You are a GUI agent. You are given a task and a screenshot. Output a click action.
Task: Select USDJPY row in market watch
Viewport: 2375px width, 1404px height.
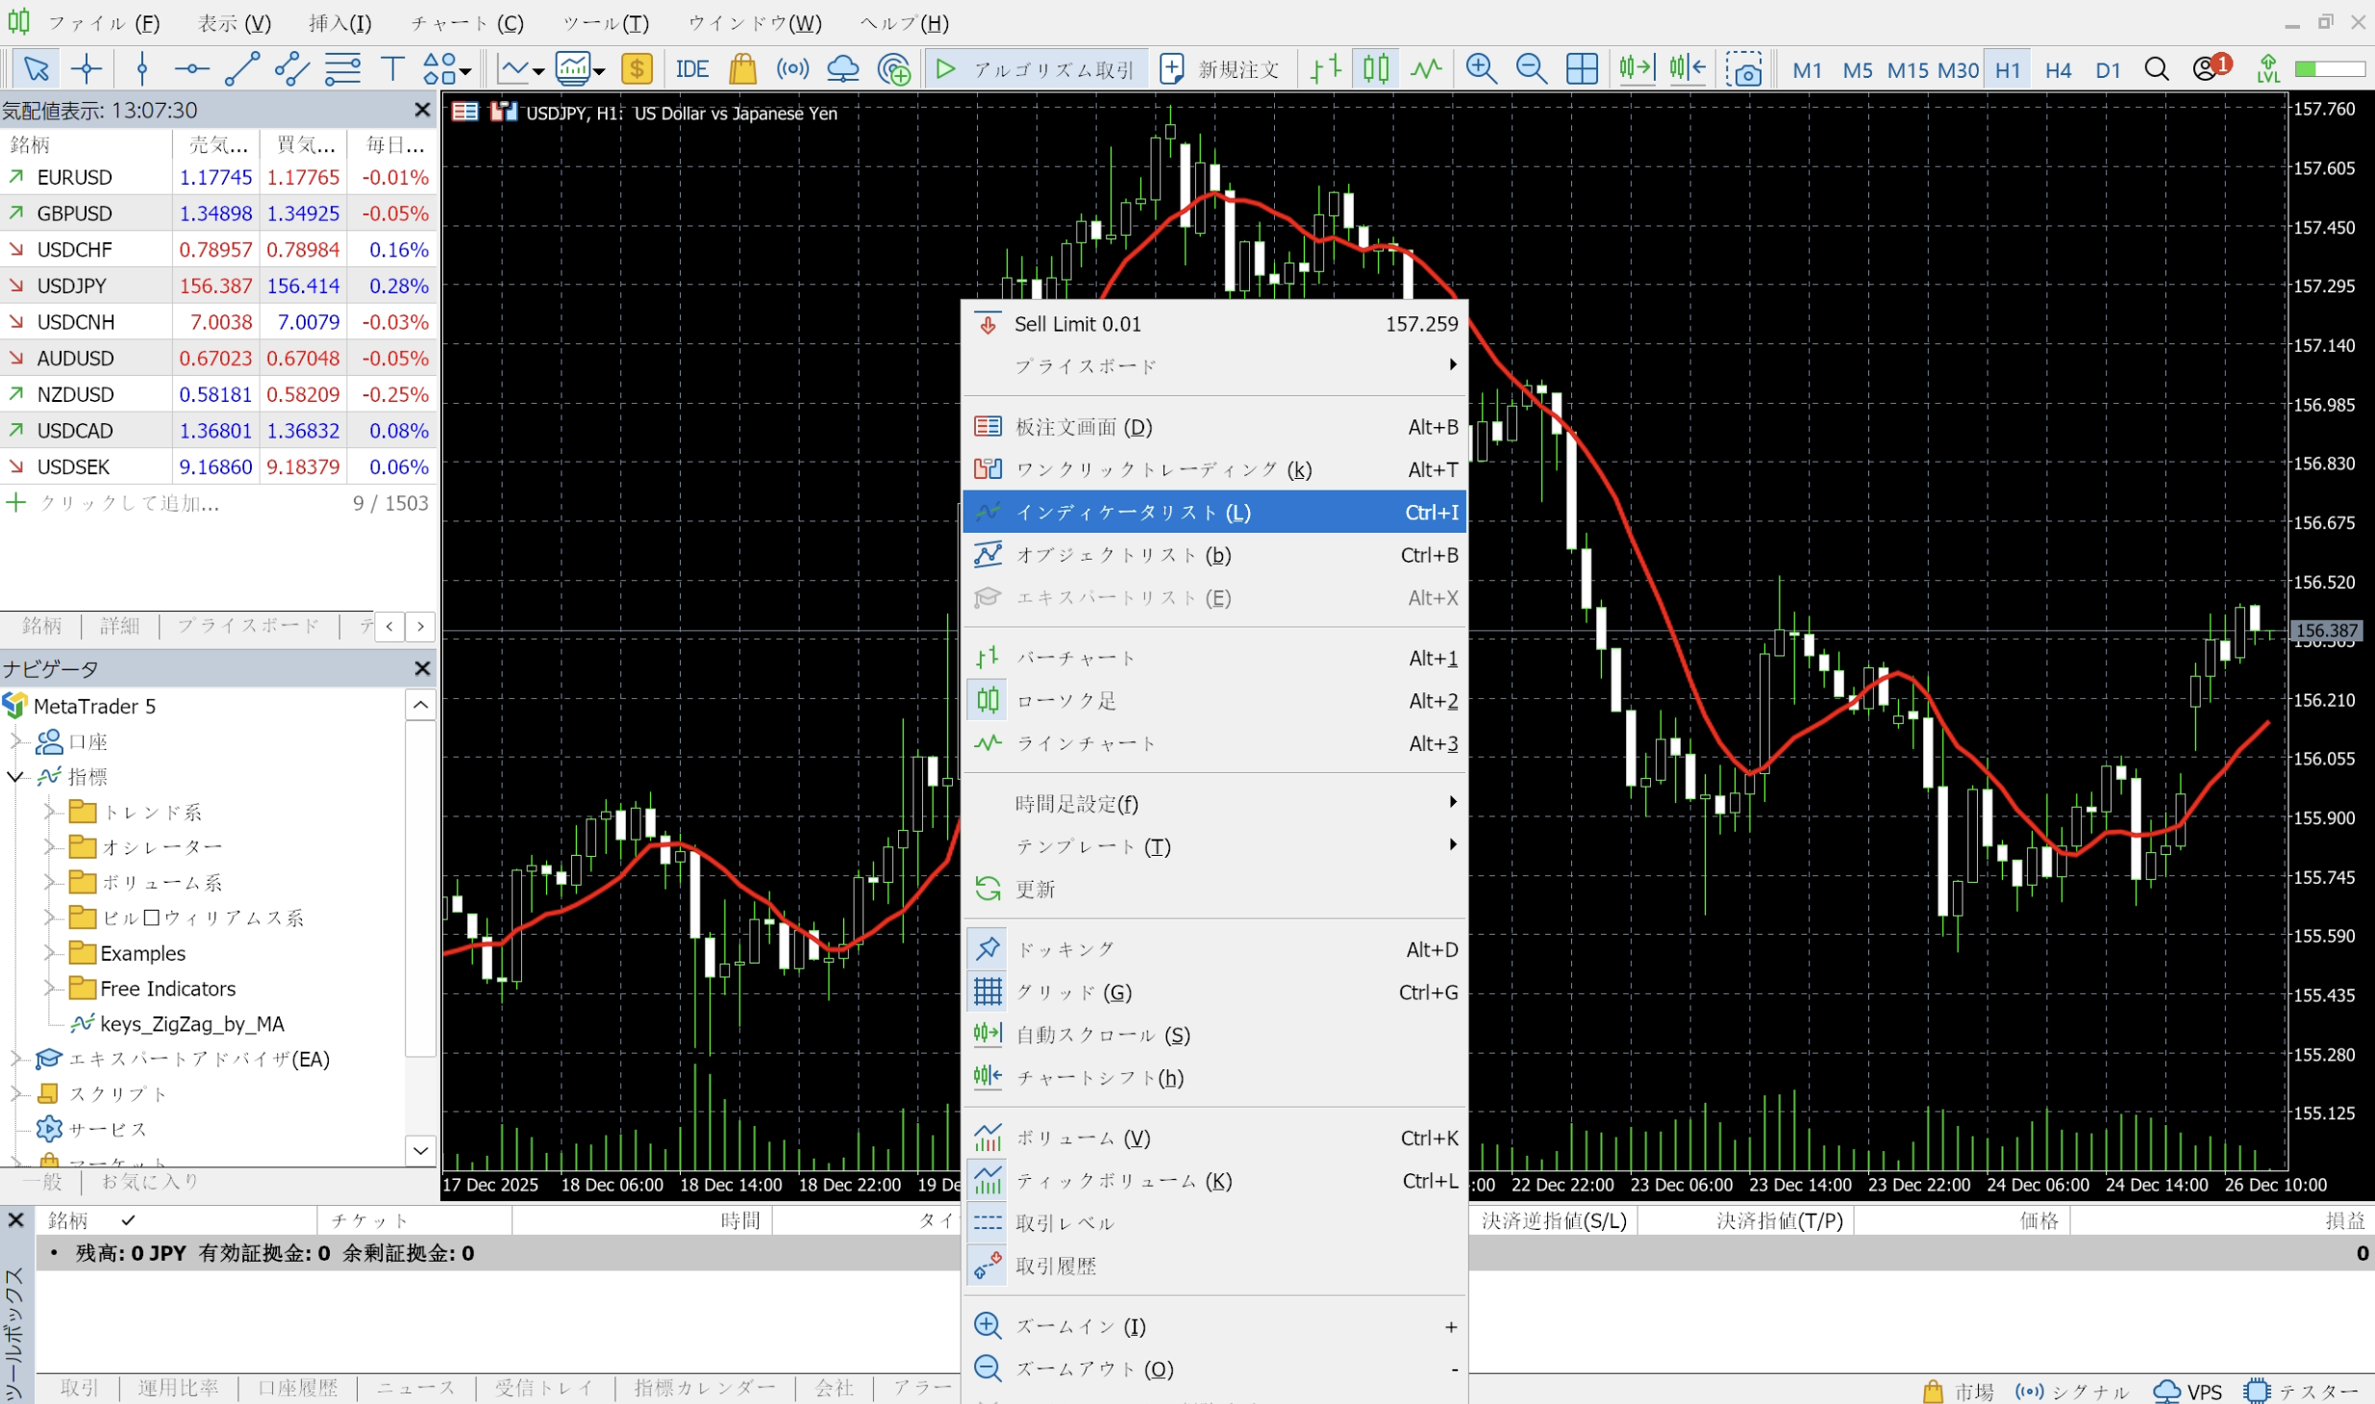tap(72, 286)
